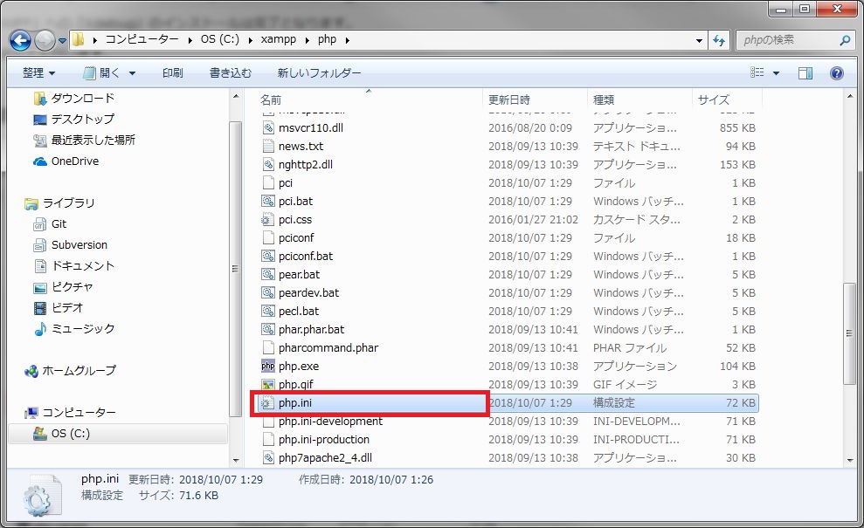864x528 pixels.
Task: Expand the 開く button dropdown arrow
Action: coord(132,73)
